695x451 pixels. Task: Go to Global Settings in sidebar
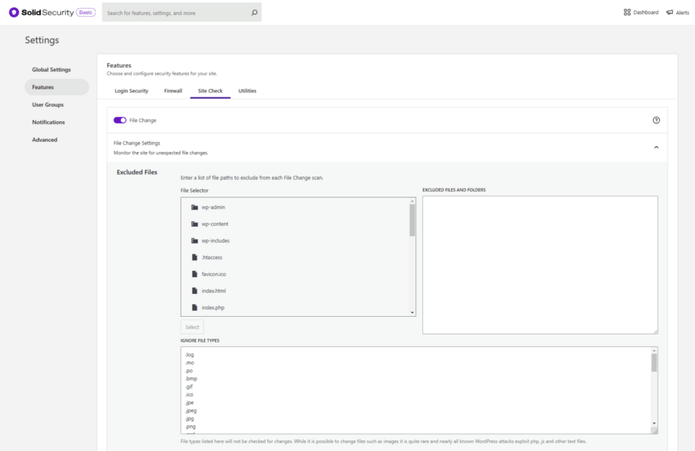tap(52, 70)
